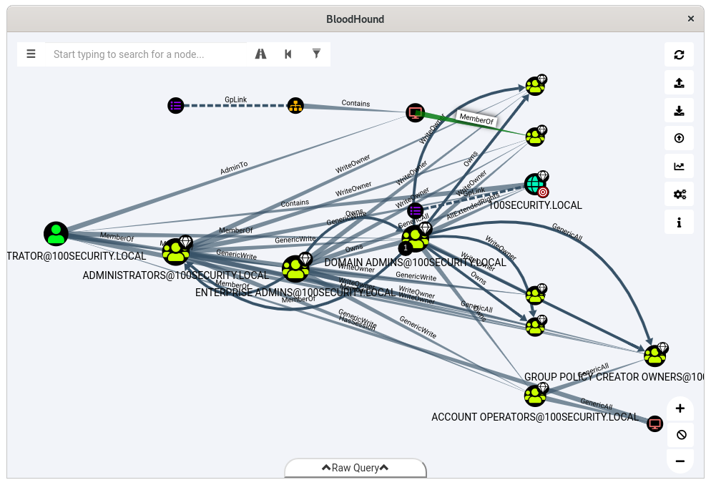Click the 100SECURITY.LOCAL domain label
The height and width of the screenshot is (485, 711).
pos(535,205)
